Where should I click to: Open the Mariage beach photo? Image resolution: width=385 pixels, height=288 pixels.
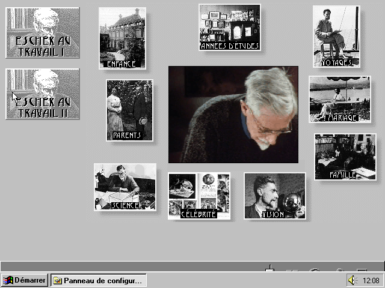point(340,99)
